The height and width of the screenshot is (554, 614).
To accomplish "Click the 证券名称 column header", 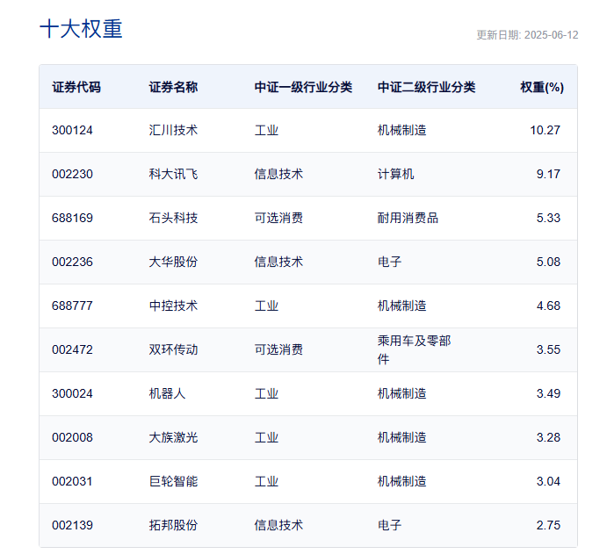I will coord(173,87).
